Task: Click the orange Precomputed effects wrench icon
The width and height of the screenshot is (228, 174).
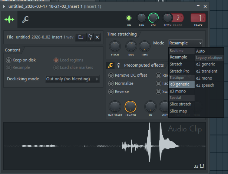Action: pyautogui.click(x=110, y=66)
